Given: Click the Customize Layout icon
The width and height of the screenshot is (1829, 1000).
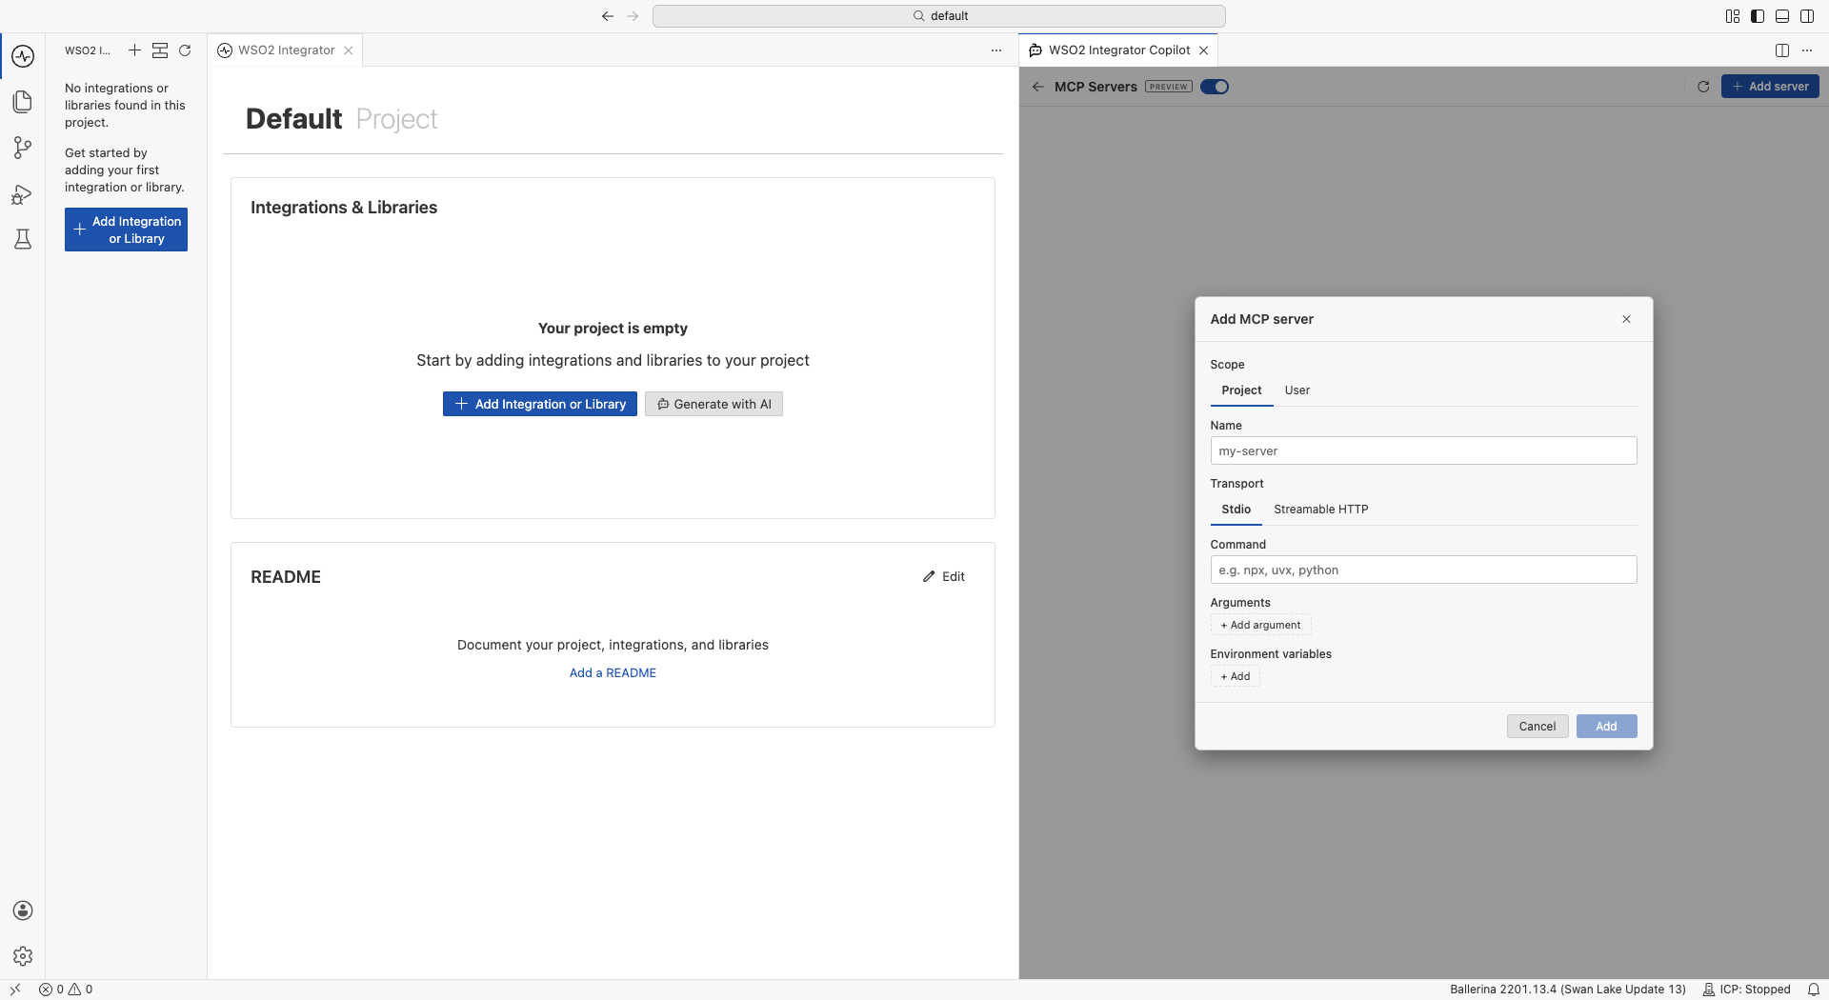Looking at the screenshot, I should [x=1733, y=16].
